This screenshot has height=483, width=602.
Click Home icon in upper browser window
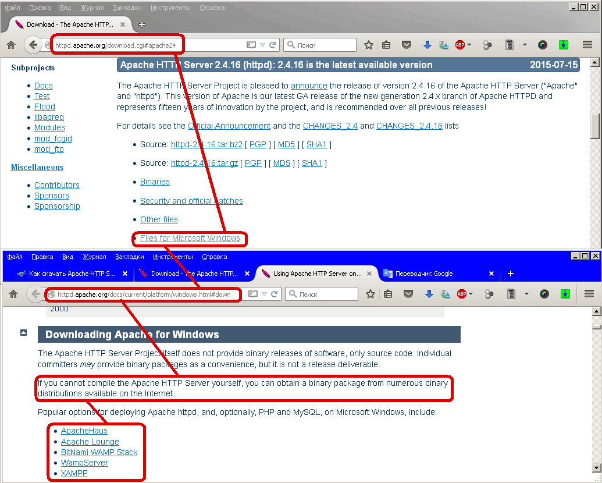pos(11,45)
